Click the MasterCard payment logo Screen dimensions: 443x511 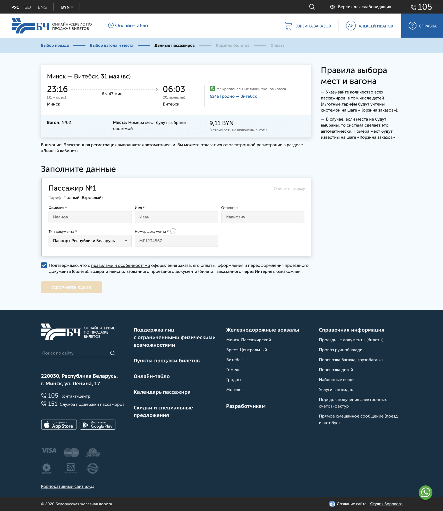(x=71, y=453)
